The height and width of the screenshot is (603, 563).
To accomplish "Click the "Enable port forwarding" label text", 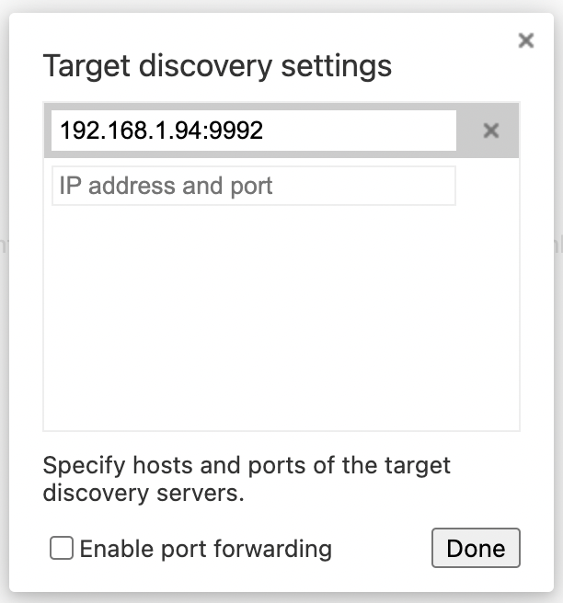I will tap(205, 549).
